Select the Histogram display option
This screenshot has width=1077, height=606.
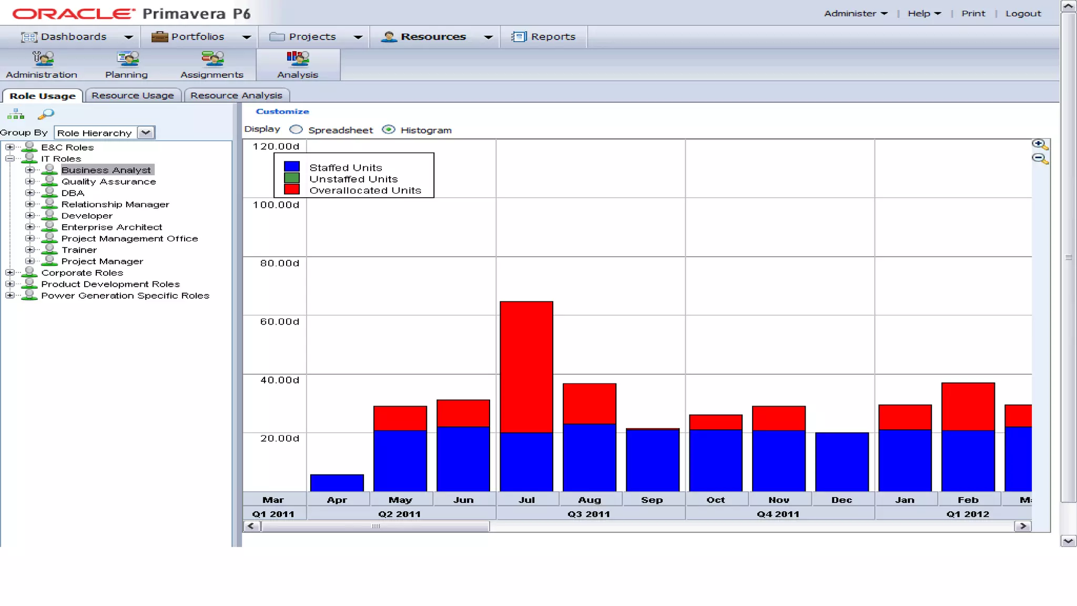389,129
